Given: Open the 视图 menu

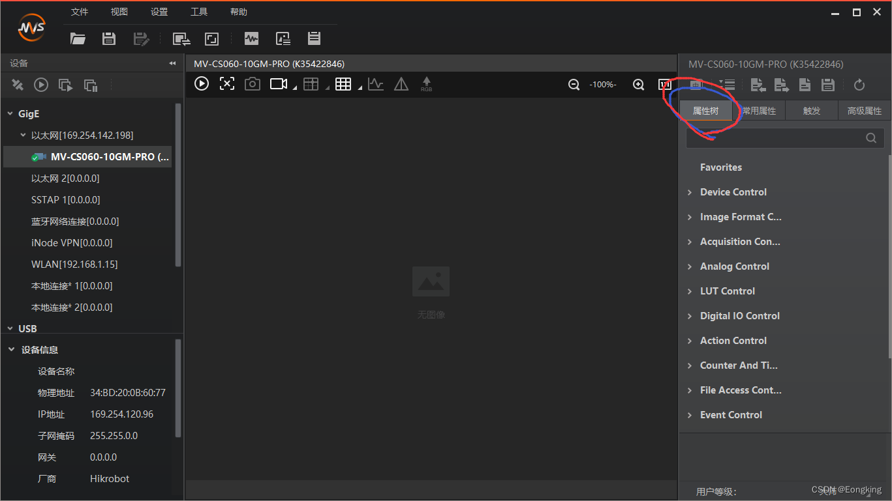Looking at the screenshot, I should point(119,12).
